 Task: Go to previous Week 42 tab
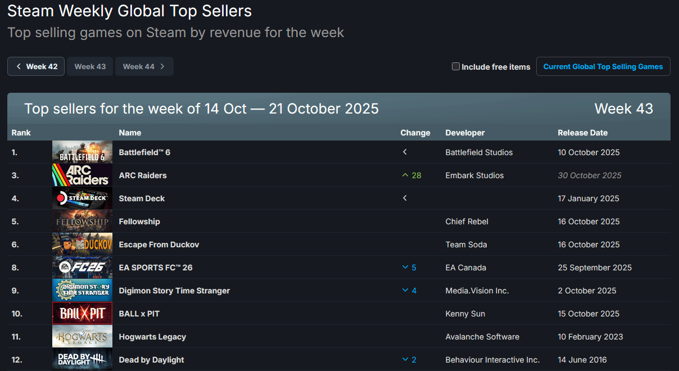(x=36, y=66)
